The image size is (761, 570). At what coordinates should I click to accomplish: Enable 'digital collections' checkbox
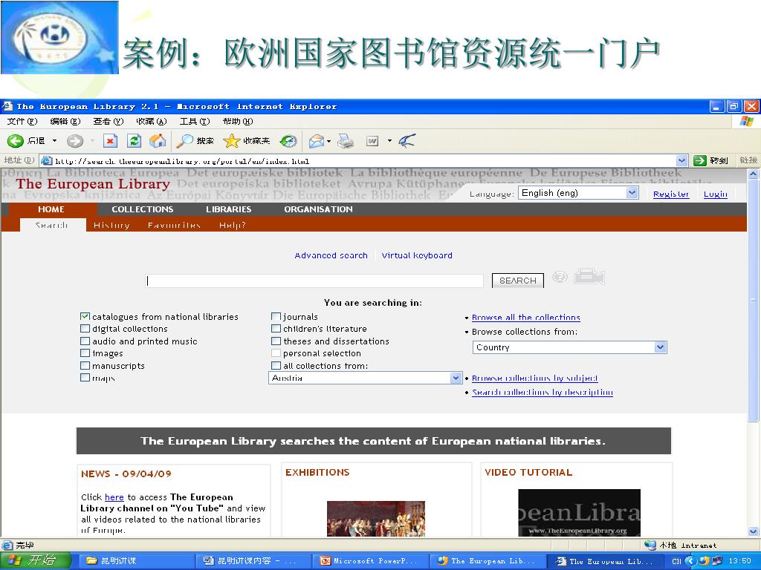pyautogui.click(x=85, y=329)
